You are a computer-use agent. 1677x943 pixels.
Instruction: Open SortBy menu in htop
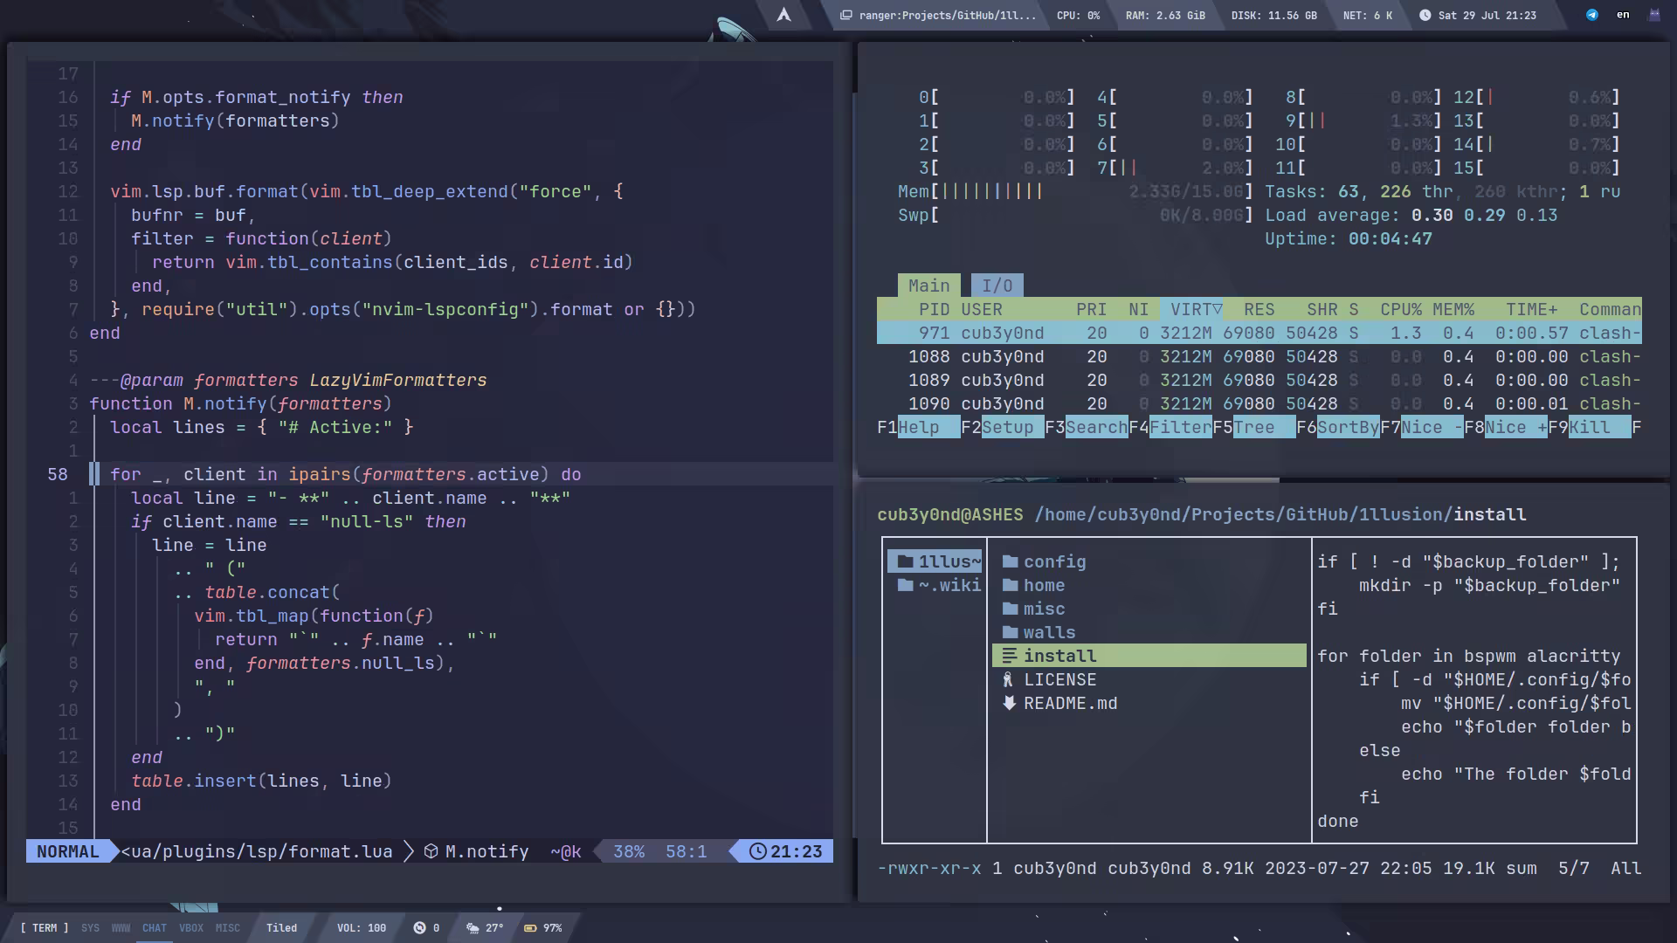click(x=1347, y=428)
